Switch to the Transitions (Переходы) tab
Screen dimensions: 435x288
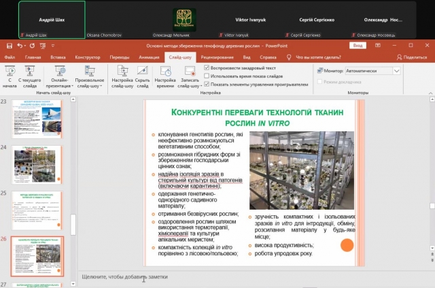(x=120, y=57)
